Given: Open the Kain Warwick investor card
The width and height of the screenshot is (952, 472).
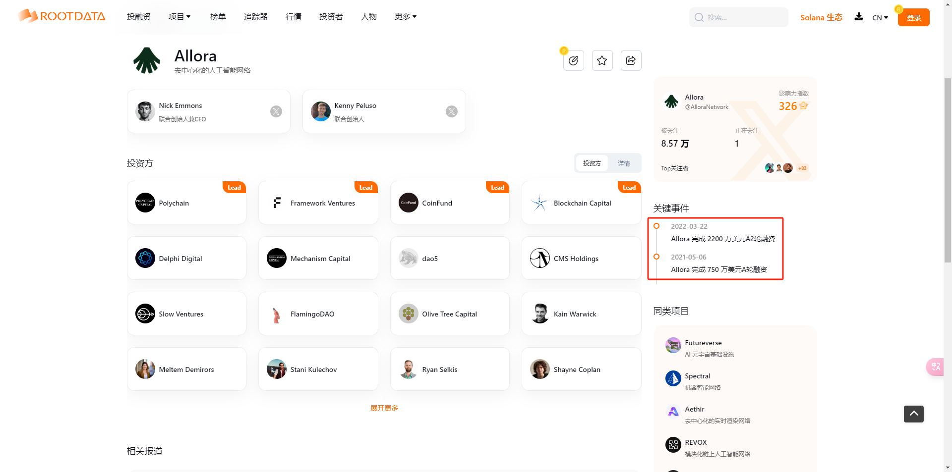Looking at the screenshot, I should coord(581,314).
